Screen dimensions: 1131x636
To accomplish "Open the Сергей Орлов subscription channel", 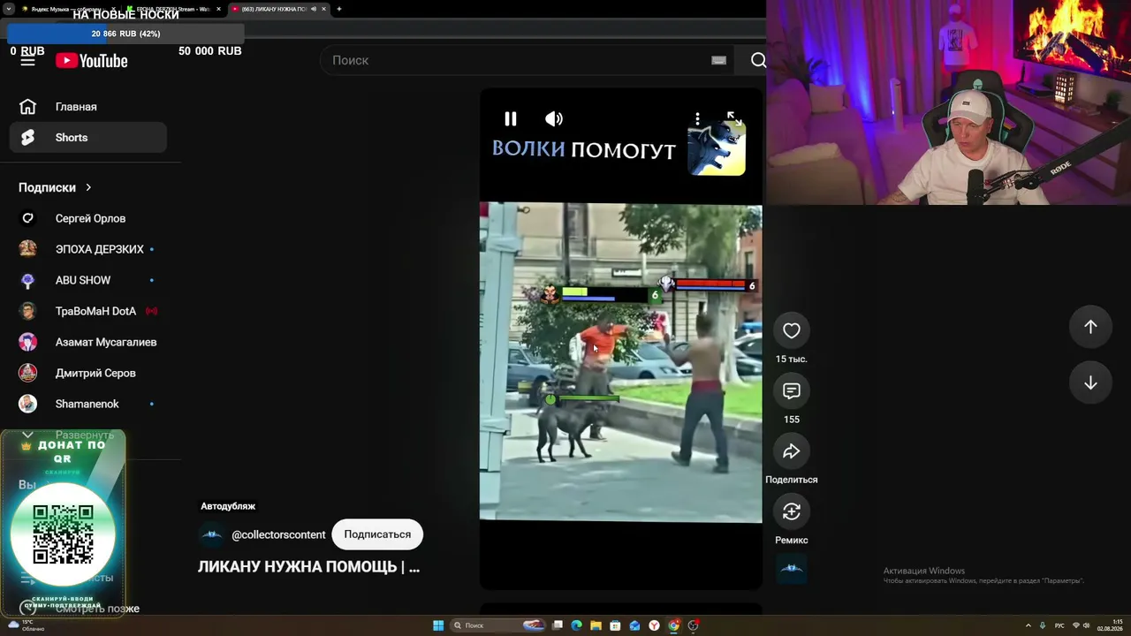I will [88, 218].
